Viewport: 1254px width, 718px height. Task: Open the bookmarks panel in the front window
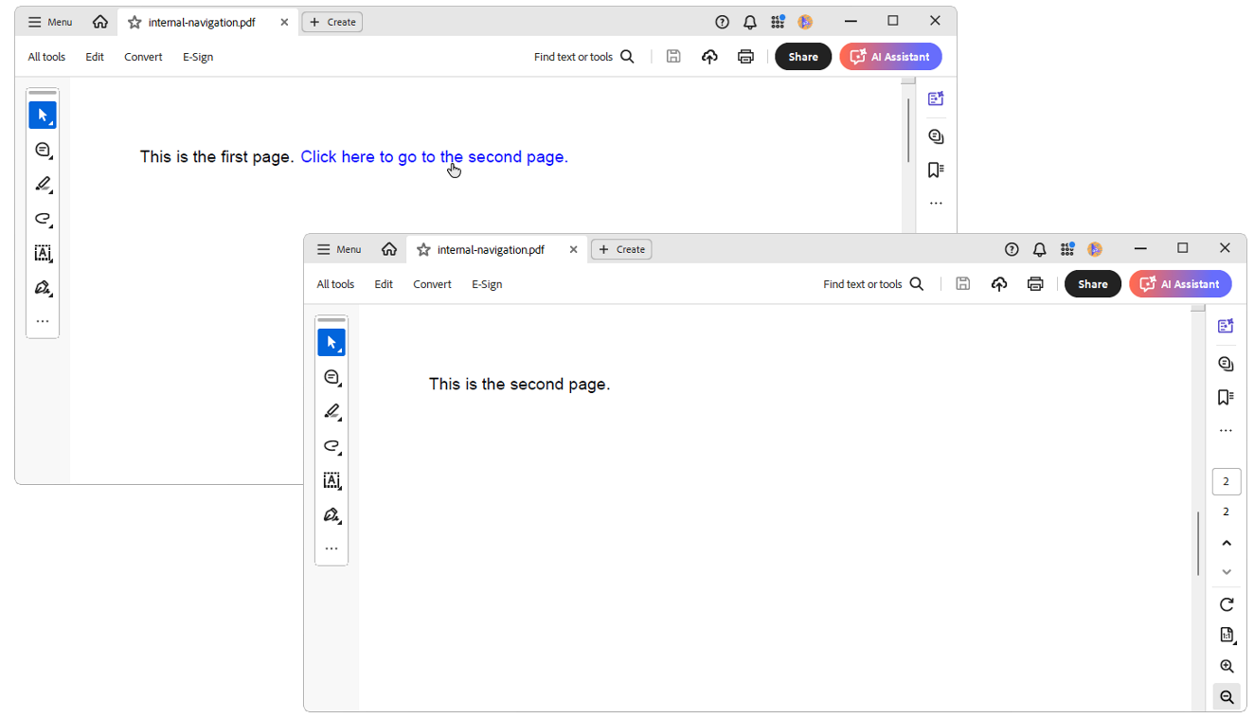pos(1226,397)
